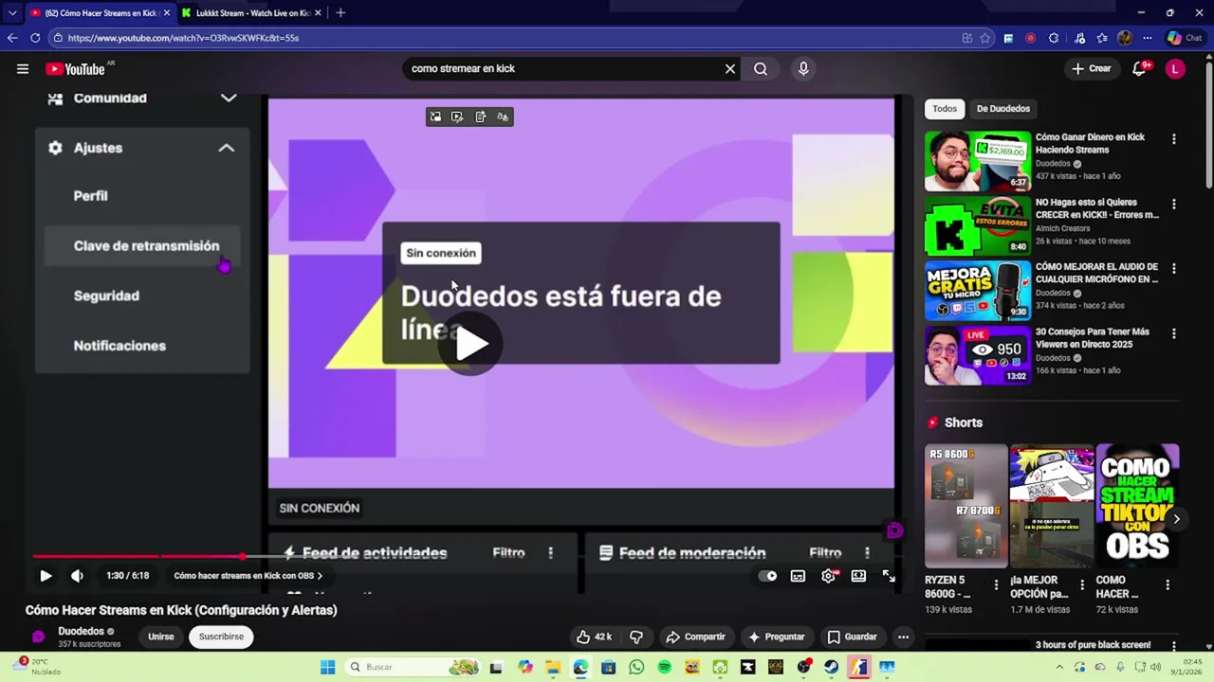1214x682 pixels.
Task: Open the player settings gear
Action: [828, 576]
